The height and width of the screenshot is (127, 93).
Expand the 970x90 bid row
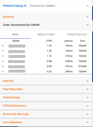tap(3, 66)
